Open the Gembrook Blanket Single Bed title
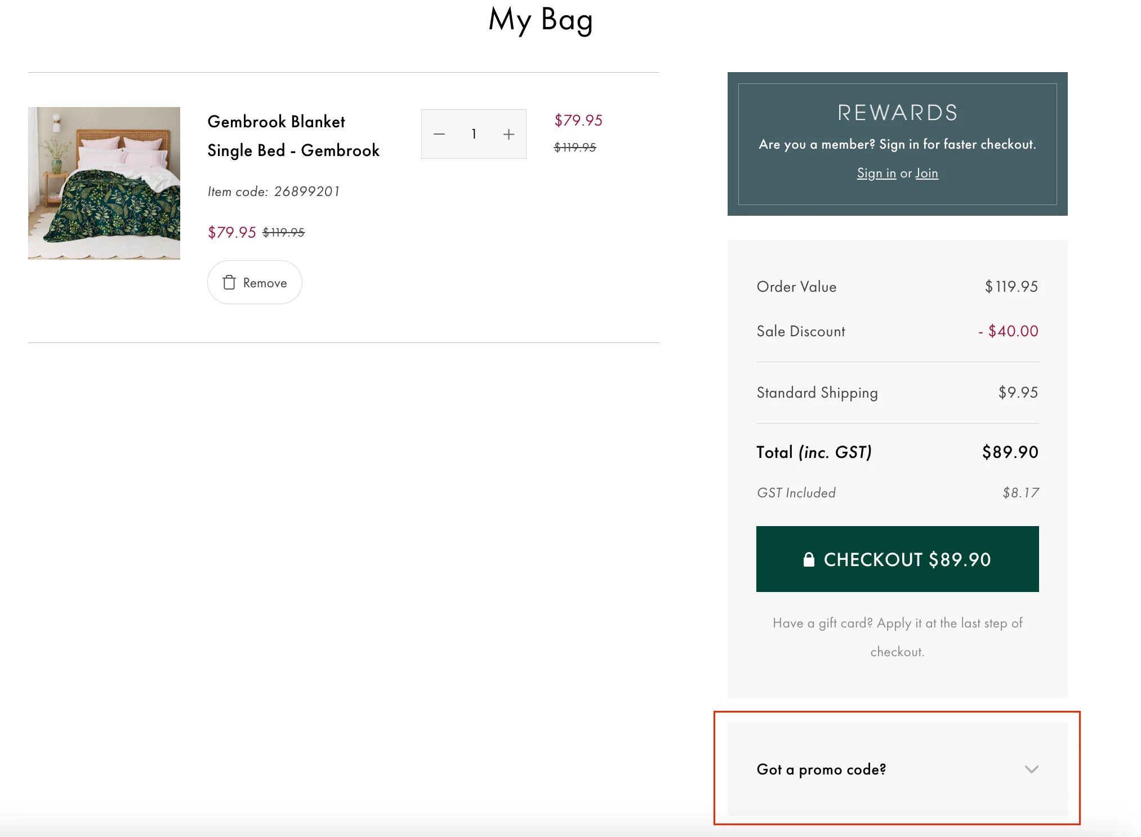 point(293,136)
